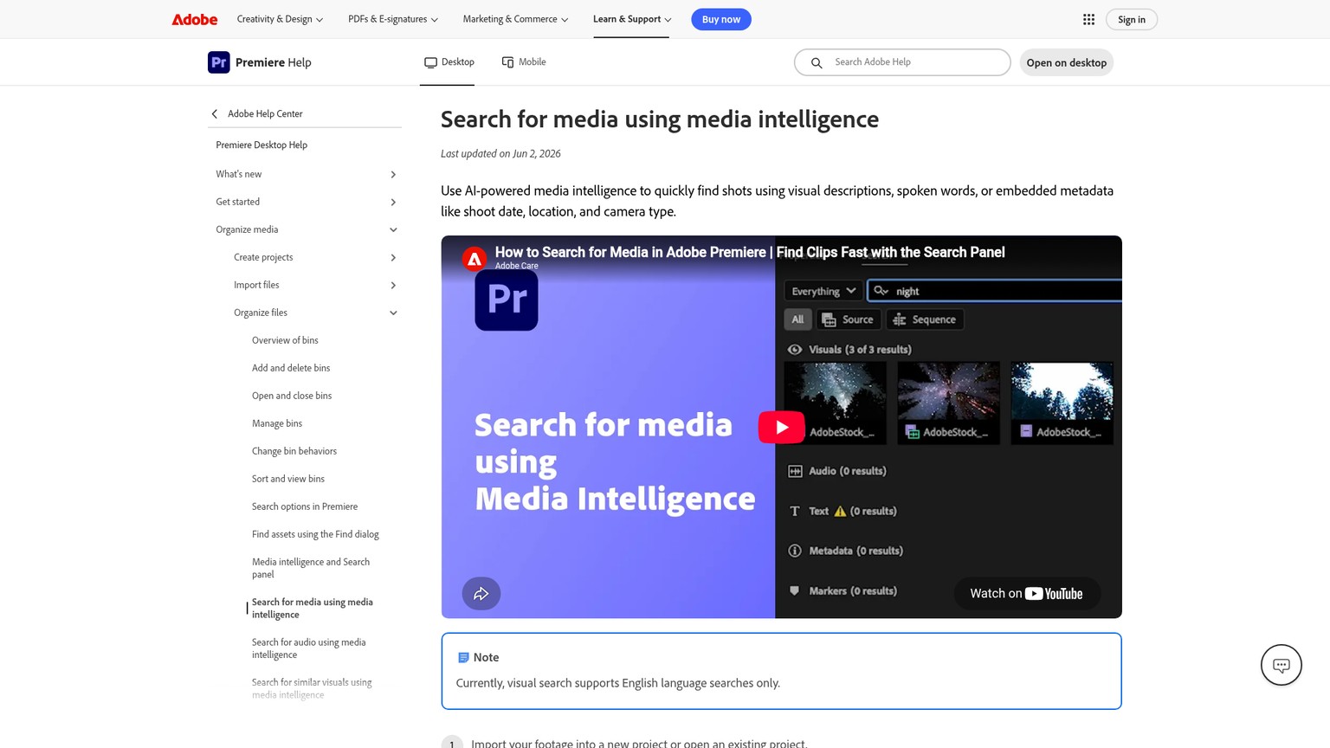Open Marketing & Commerce menu
1330x748 pixels.
pos(515,19)
